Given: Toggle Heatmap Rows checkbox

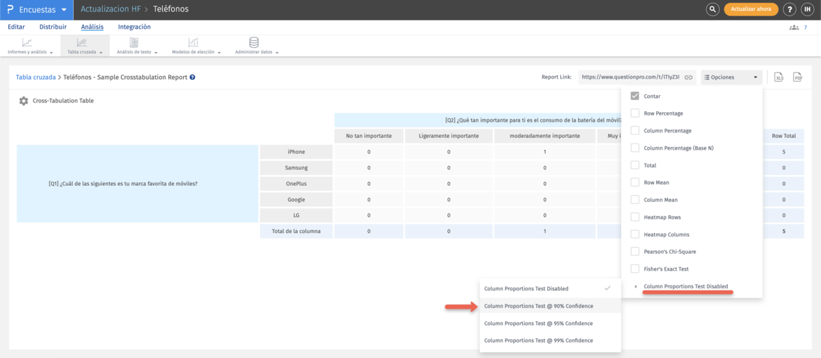Looking at the screenshot, I should click(635, 217).
